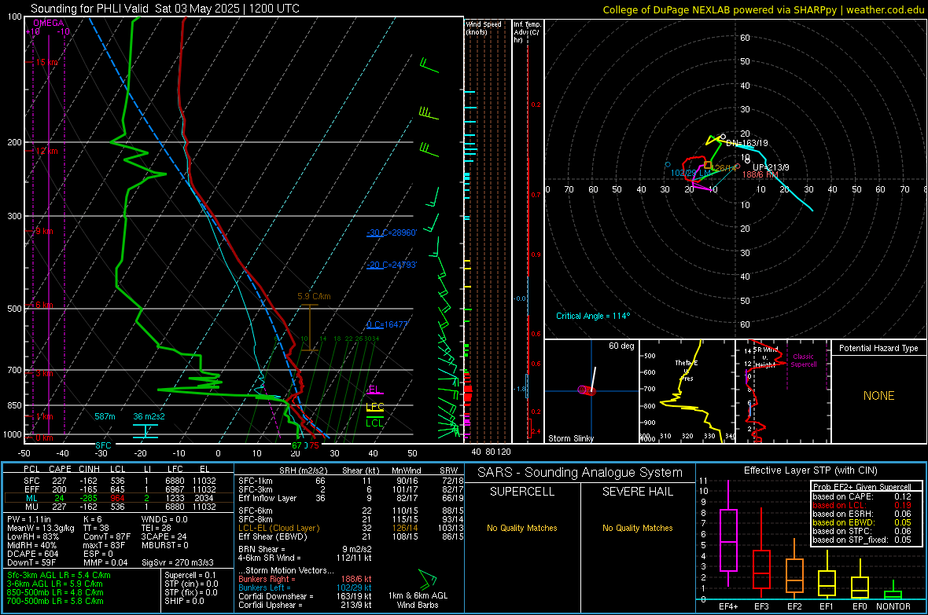Click '700-500mb LR = 5.8 C/km'
This screenshot has height=615, width=928.
point(55,601)
